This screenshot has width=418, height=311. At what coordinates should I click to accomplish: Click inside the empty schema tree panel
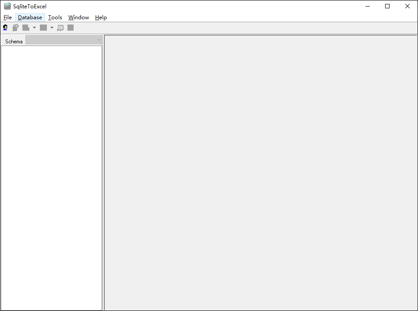[51, 175]
